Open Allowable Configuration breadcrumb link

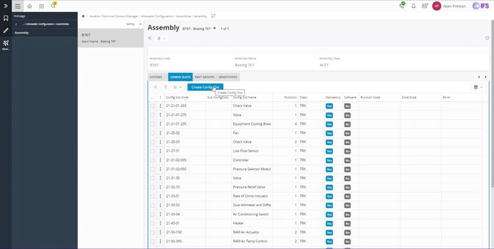(x=157, y=16)
